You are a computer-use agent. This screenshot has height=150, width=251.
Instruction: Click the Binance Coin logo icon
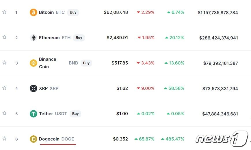coord(34,63)
